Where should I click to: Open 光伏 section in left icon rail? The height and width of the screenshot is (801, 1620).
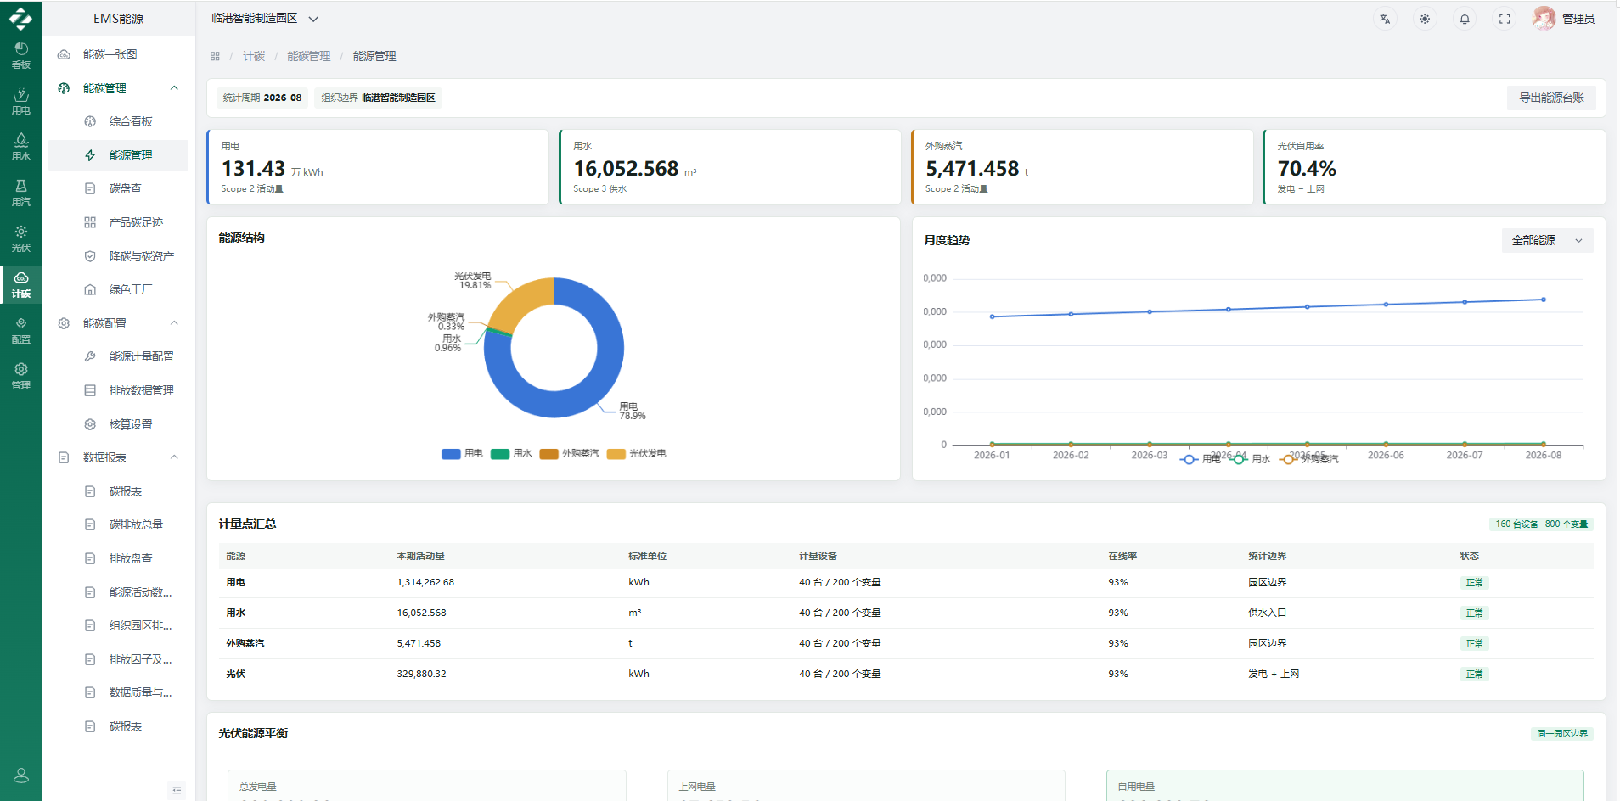click(x=21, y=238)
